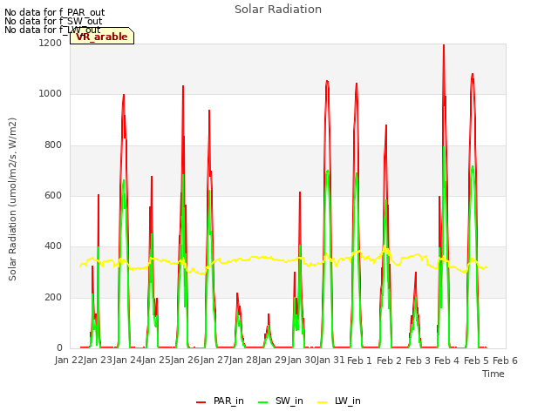Click the 400 y-axis tick label

click(53, 246)
